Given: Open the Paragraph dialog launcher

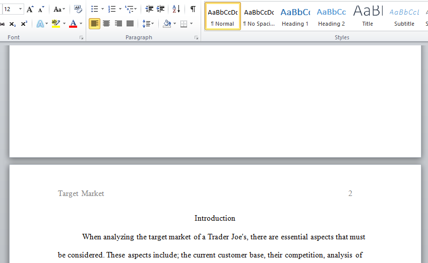Looking at the screenshot, I should (196, 38).
